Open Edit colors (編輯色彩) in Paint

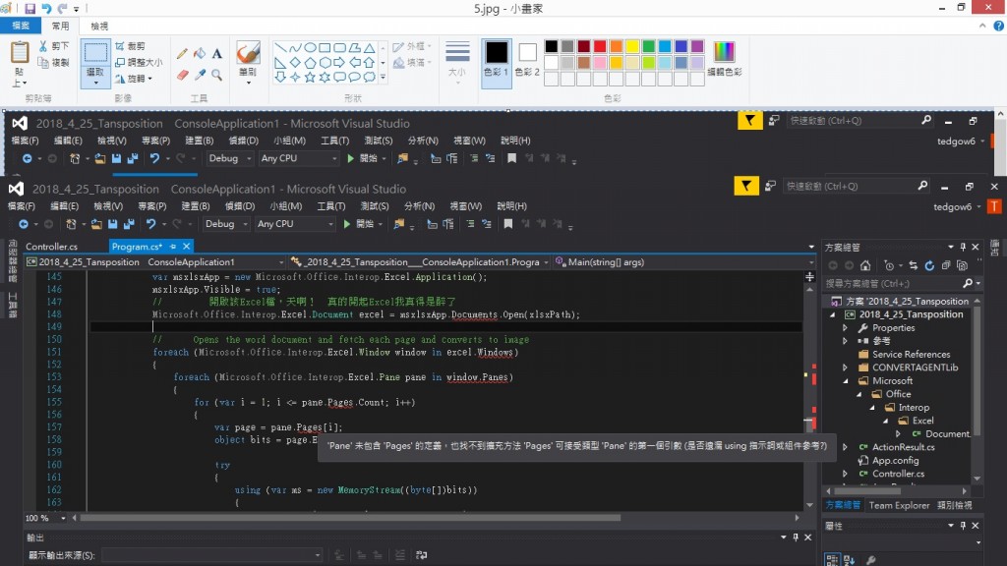[x=724, y=59]
